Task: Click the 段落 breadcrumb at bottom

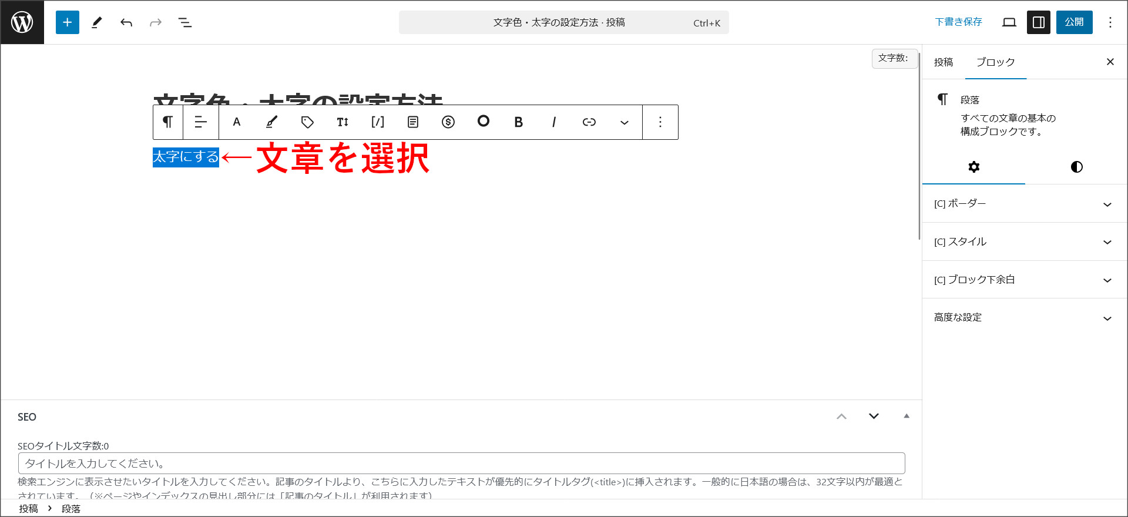Action: 71,509
